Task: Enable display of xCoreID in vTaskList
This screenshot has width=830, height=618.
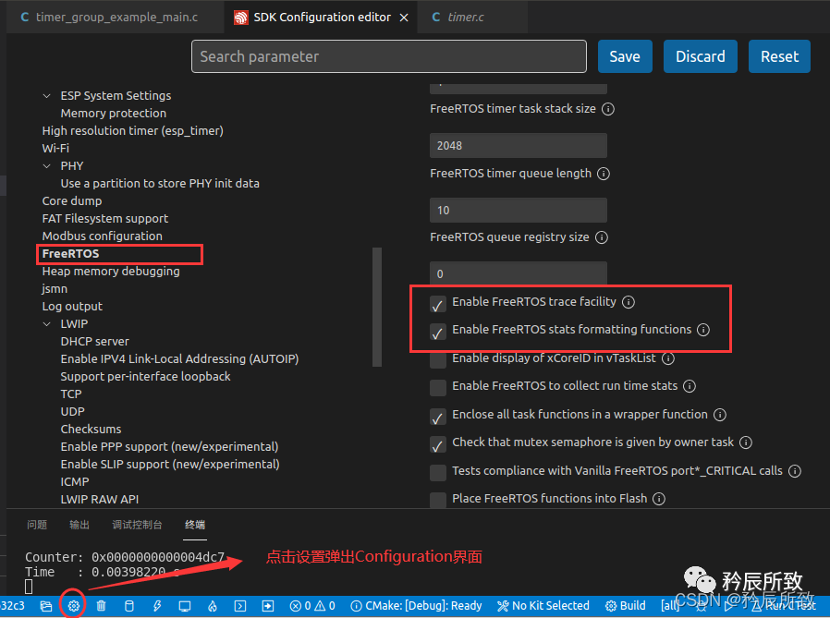Action: point(438,358)
